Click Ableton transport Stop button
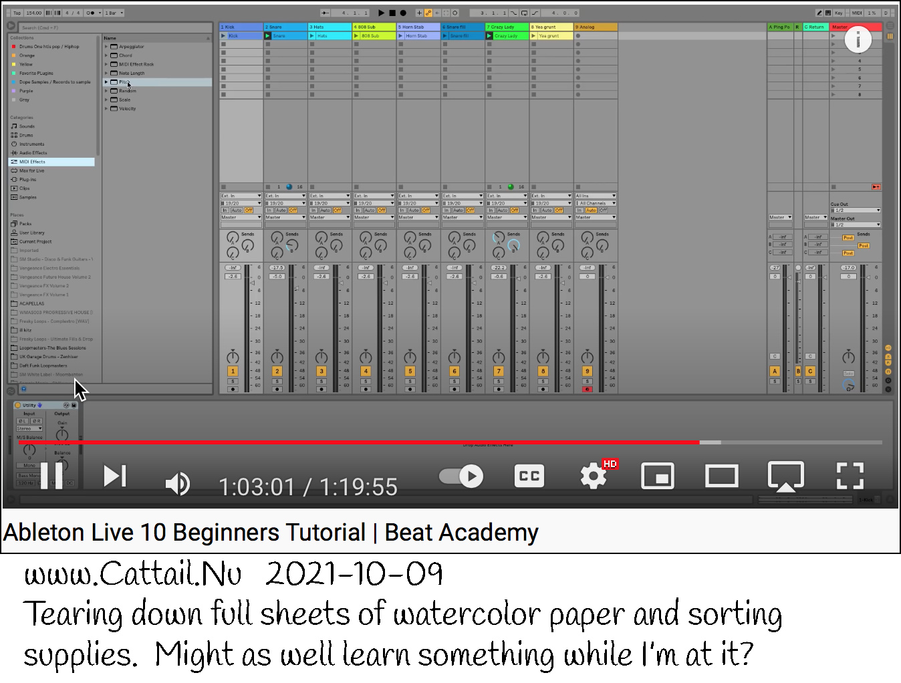The image size is (901, 683). tap(392, 13)
